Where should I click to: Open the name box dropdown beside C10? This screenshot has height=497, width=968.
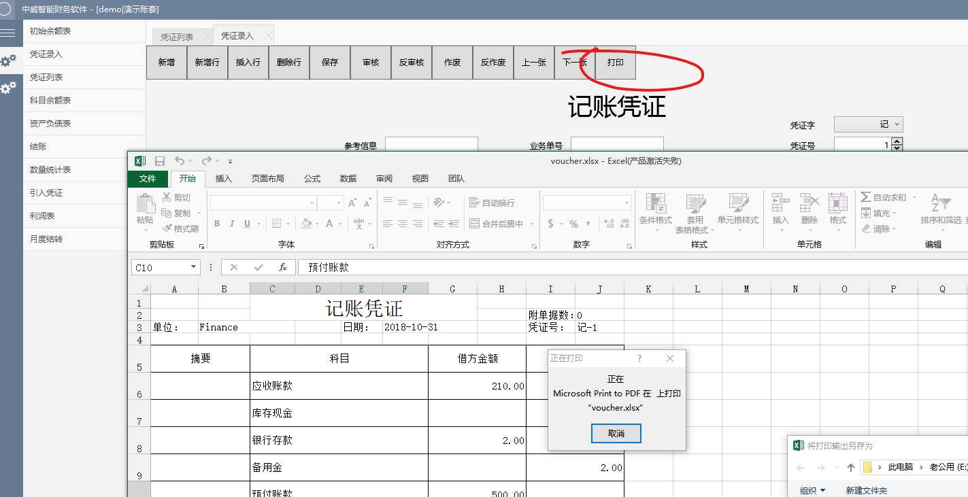[x=194, y=267]
